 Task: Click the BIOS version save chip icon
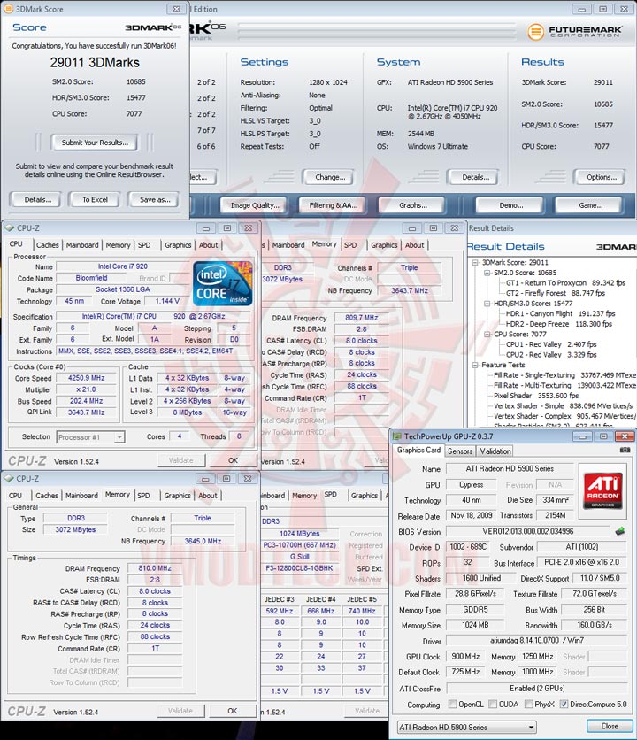620,531
